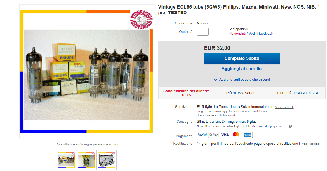Select first thumbnail of tubes with boxes
This screenshot has width=327, height=171.
(66, 160)
